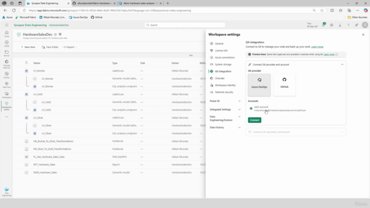This screenshot has width=370, height=208.
Task: Open Browse in left navigation
Action: (x=6, y=53)
